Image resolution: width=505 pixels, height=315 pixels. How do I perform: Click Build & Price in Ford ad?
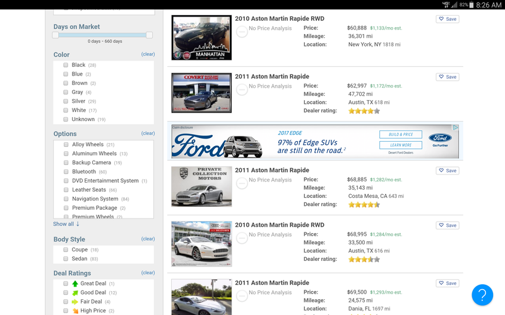(x=401, y=134)
